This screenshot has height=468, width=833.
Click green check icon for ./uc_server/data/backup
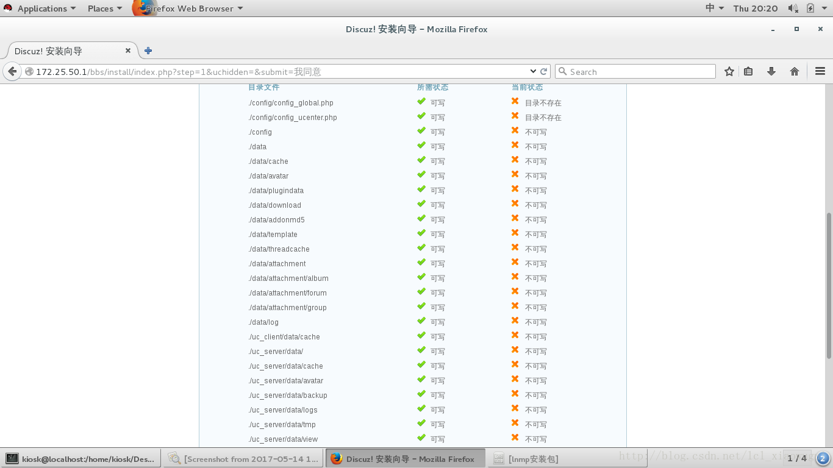(421, 394)
